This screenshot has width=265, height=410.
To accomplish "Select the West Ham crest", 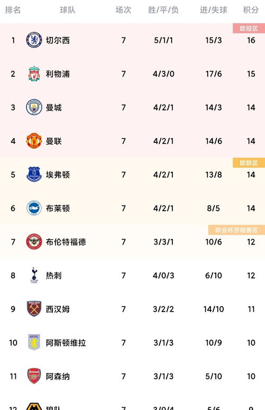I will [34, 309].
